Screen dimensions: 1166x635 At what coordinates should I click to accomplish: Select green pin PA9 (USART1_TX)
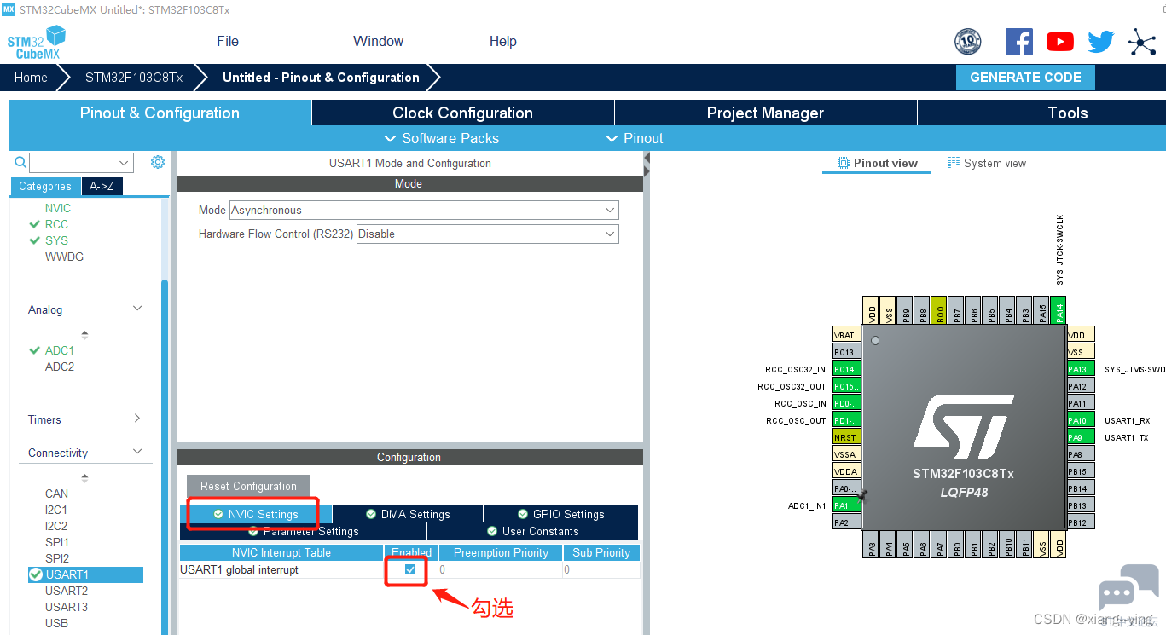(x=1081, y=437)
